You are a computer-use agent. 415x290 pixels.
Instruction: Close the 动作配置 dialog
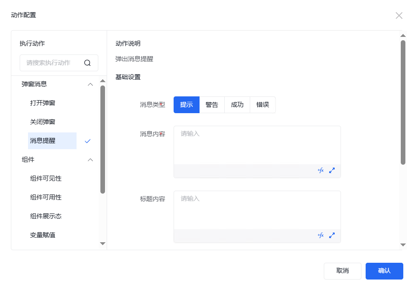(399, 16)
